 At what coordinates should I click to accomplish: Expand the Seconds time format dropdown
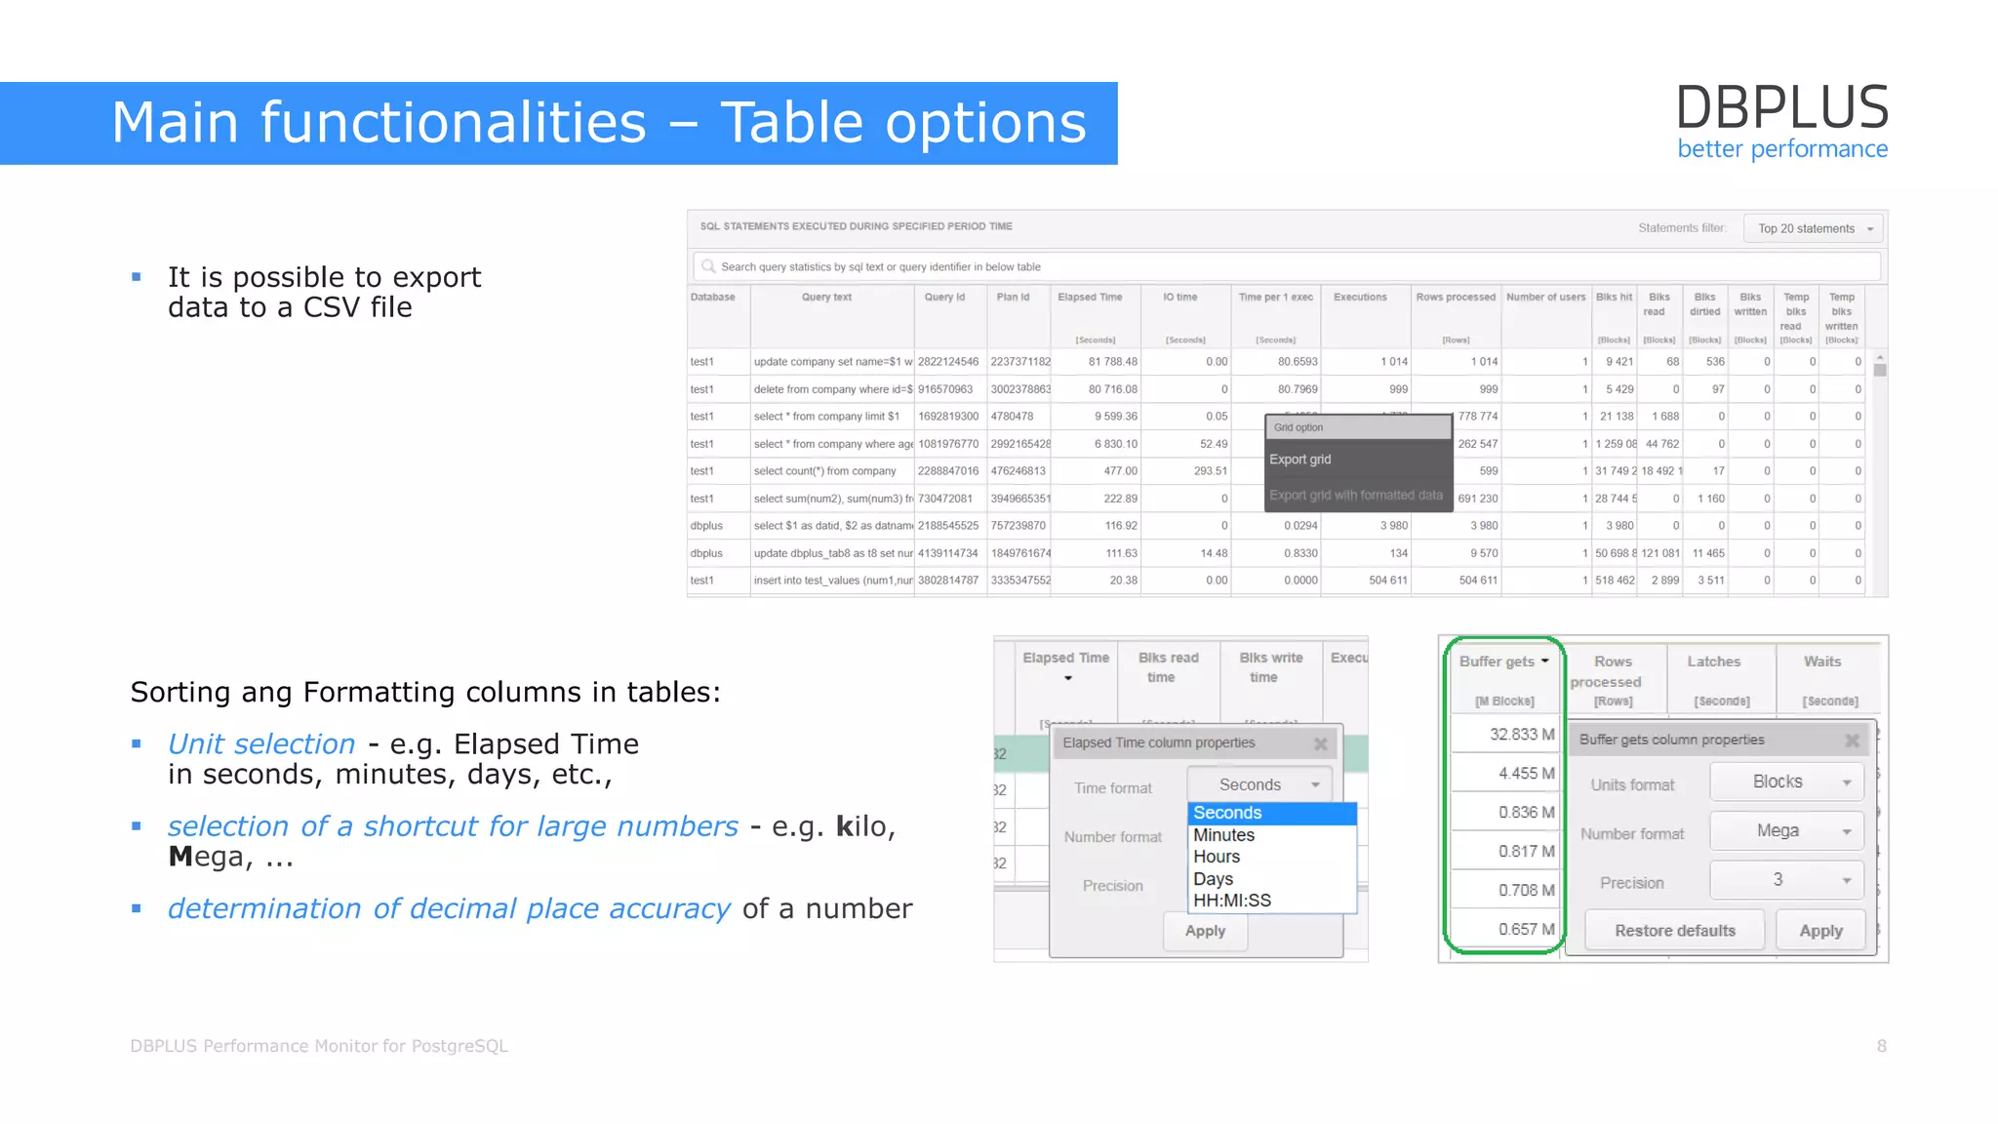click(1259, 784)
